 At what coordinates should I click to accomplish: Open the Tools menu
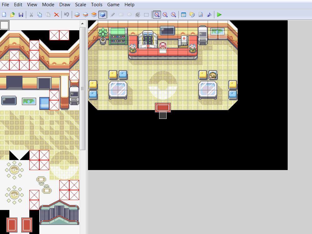click(97, 5)
